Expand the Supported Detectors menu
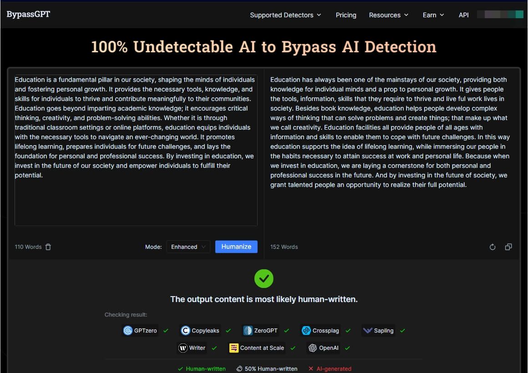Image resolution: width=528 pixels, height=373 pixels. click(x=285, y=15)
